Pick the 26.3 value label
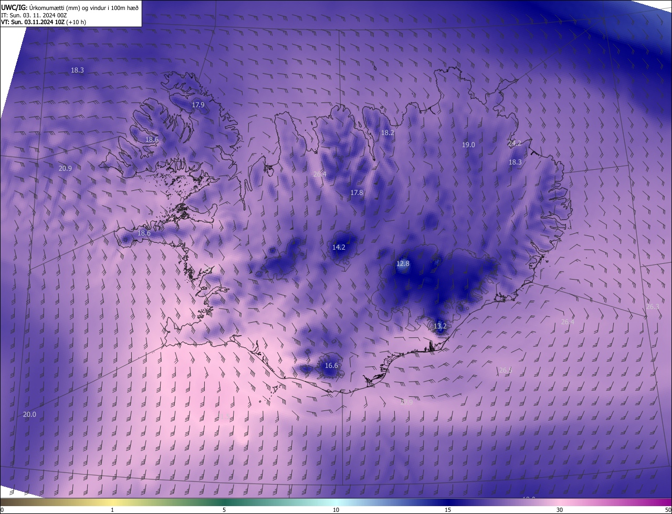This screenshot has width=672, height=514. click(653, 306)
